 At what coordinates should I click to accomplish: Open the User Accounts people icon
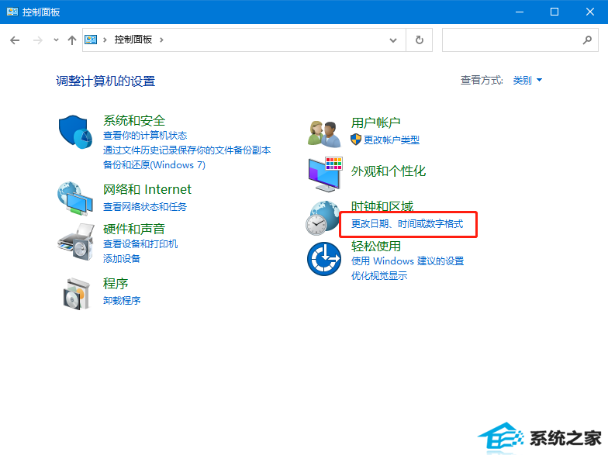[x=324, y=133]
